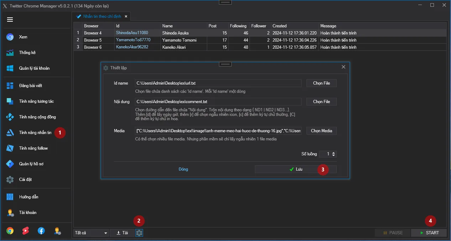Increase the Số luồng value
This screenshot has height=241, width=451.
click(x=334, y=152)
